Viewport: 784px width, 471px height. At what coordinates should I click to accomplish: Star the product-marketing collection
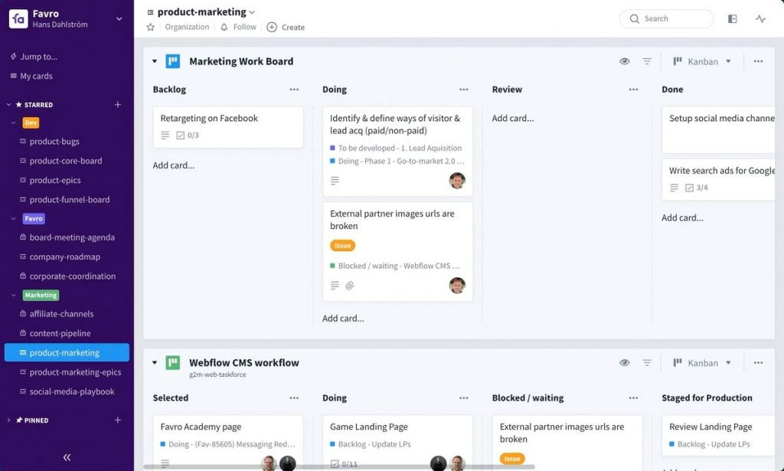click(x=150, y=26)
